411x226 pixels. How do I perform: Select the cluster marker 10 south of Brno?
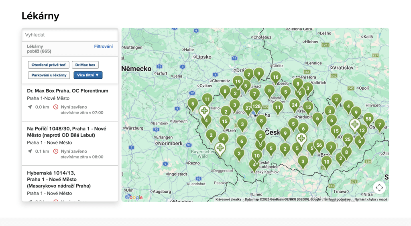tap(327, 162)
